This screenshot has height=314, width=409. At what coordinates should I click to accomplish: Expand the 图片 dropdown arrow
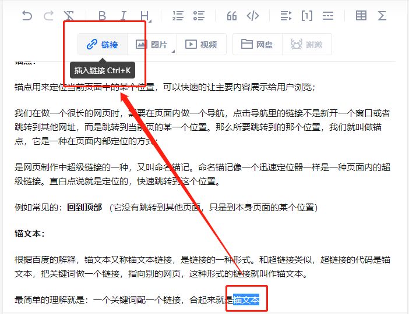coord(173,51)
